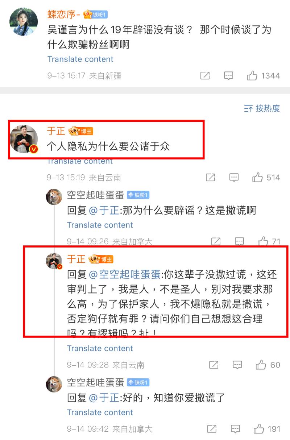The width and height of the screenshot is (290, 440).
Task: Like the last comment with 191 likes
Action: click(267, 429)
